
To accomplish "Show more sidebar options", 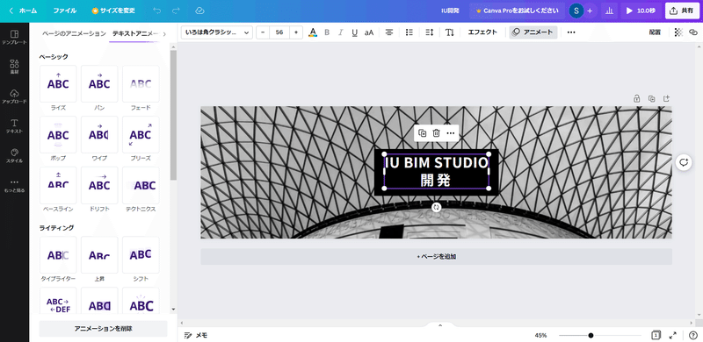I will click(x=14, y=185).
